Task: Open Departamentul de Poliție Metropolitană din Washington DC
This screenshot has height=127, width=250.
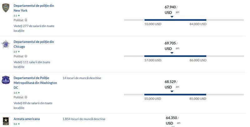Action: coord(35,82)
